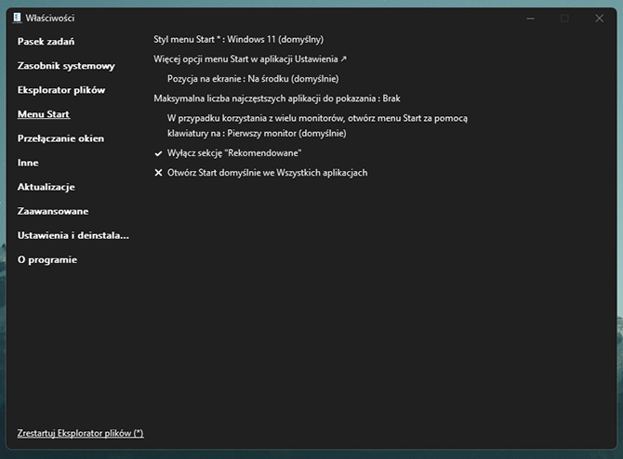Viewport: 623px width, 459px height.
Task: Open Przełączanie okien section
Action: (60, 138)
